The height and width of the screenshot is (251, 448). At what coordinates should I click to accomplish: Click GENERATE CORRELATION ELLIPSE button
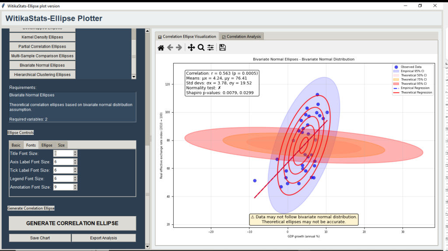point(72,223)
